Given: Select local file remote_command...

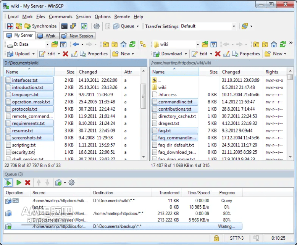Looking at the screenshot, I should [x=29, y=116].
